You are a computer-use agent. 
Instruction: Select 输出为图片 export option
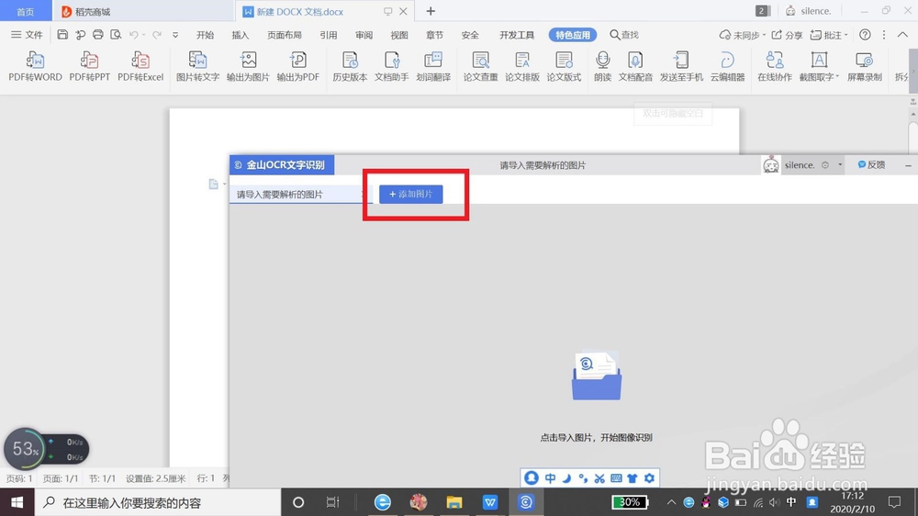(x=248, y=66)
